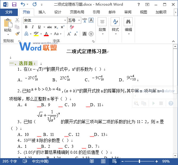
Task: Clear all formatting eraser icon
Action: 72,27
